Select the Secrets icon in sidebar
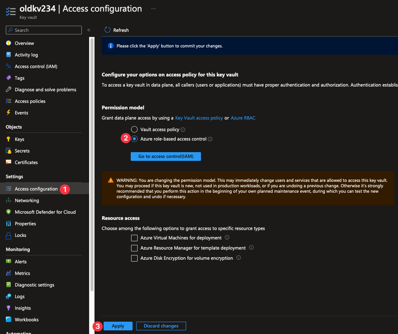 click(x=8, y=151)
